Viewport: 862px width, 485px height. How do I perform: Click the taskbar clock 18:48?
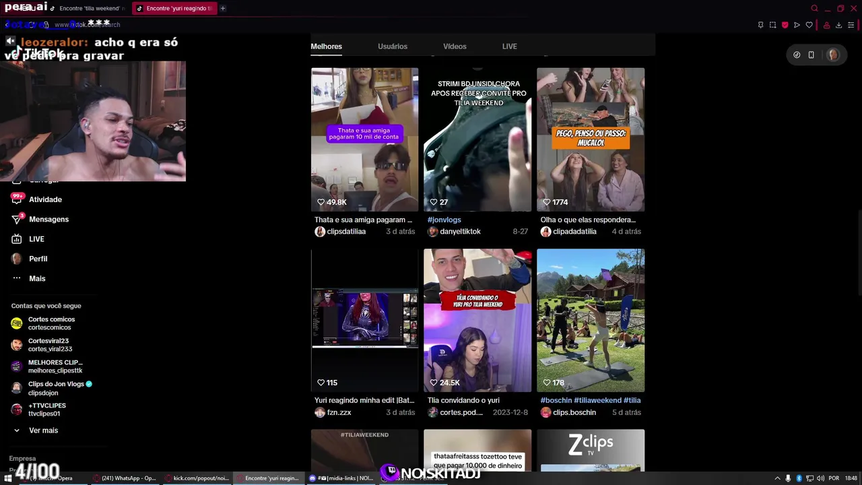[851, 478]
